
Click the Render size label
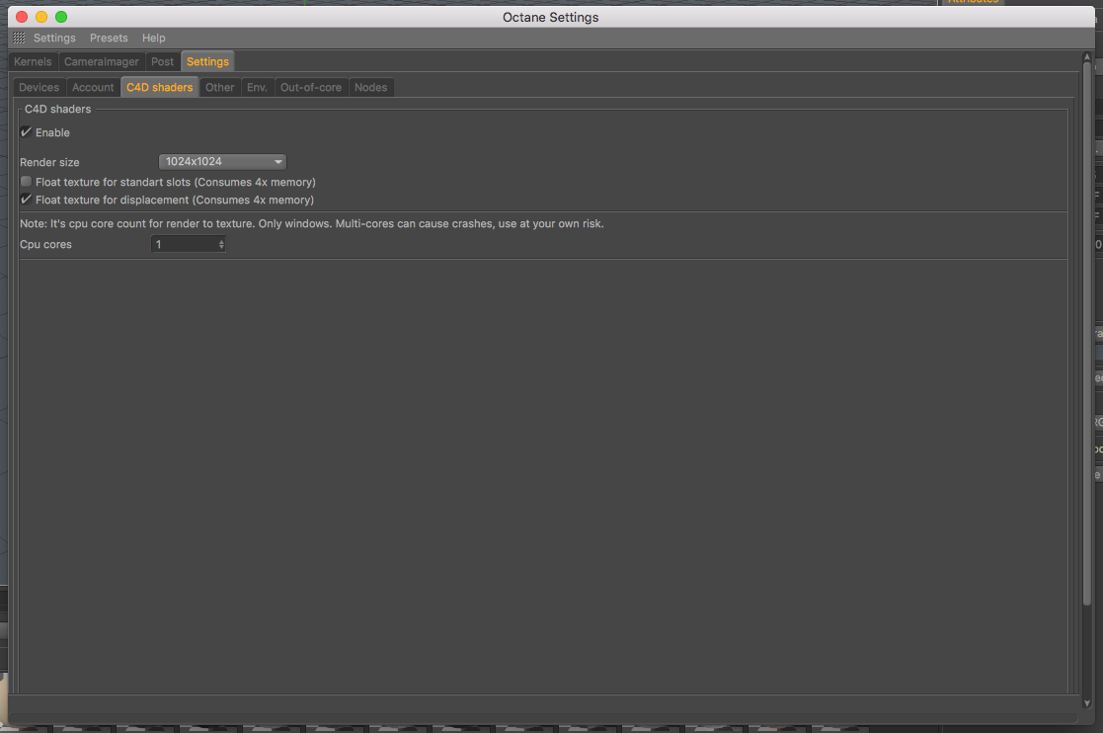49,162
